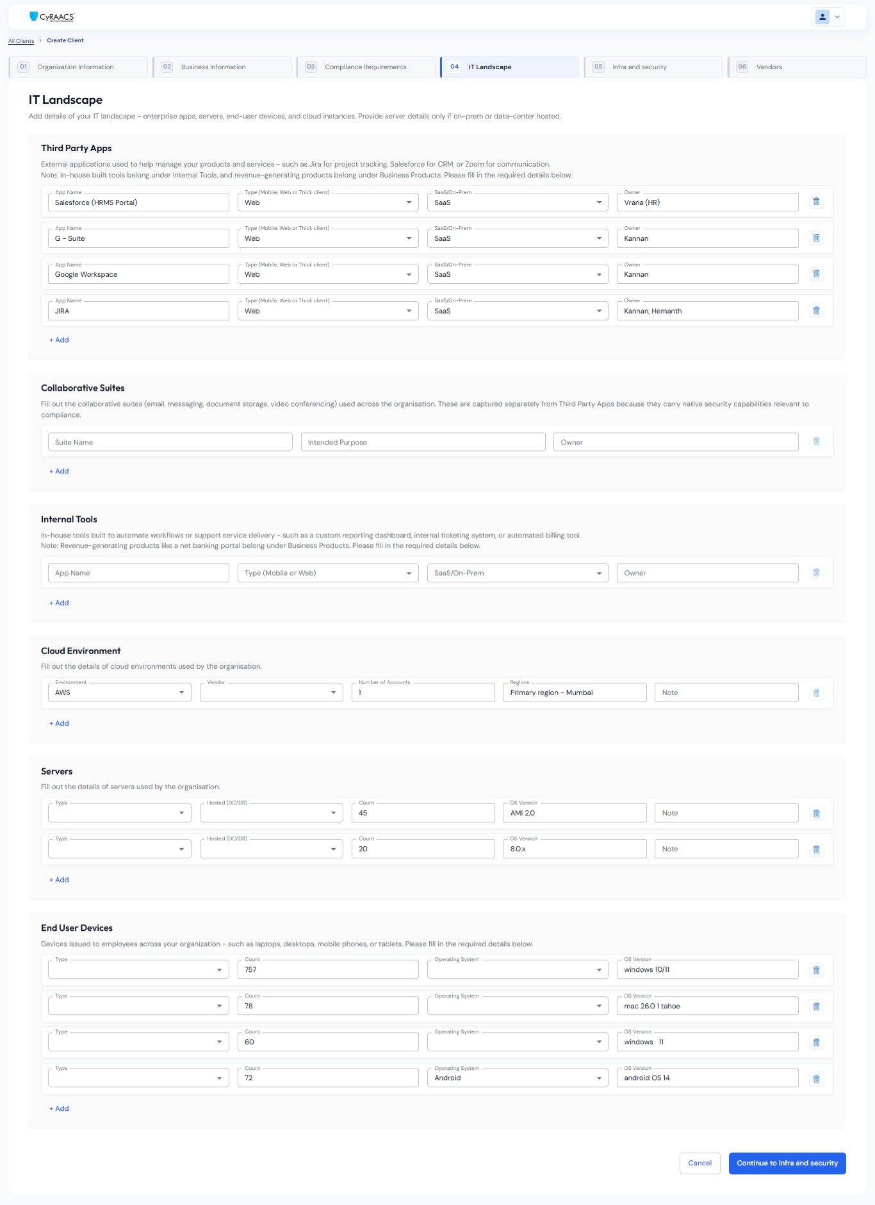Open the Vendors step

coord(797,67)
